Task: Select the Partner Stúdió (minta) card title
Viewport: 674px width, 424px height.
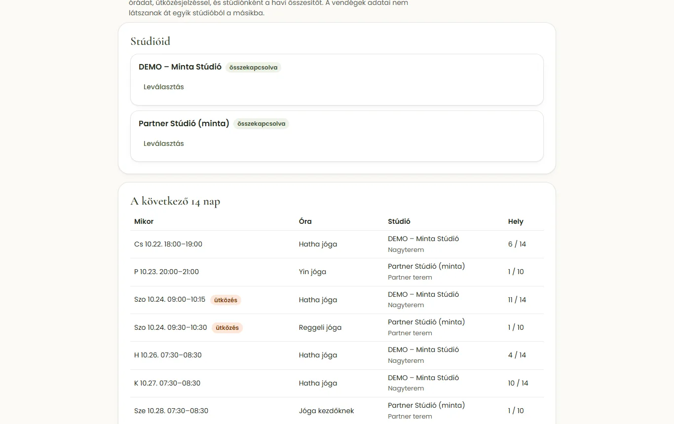Action: tap(184, 123)
